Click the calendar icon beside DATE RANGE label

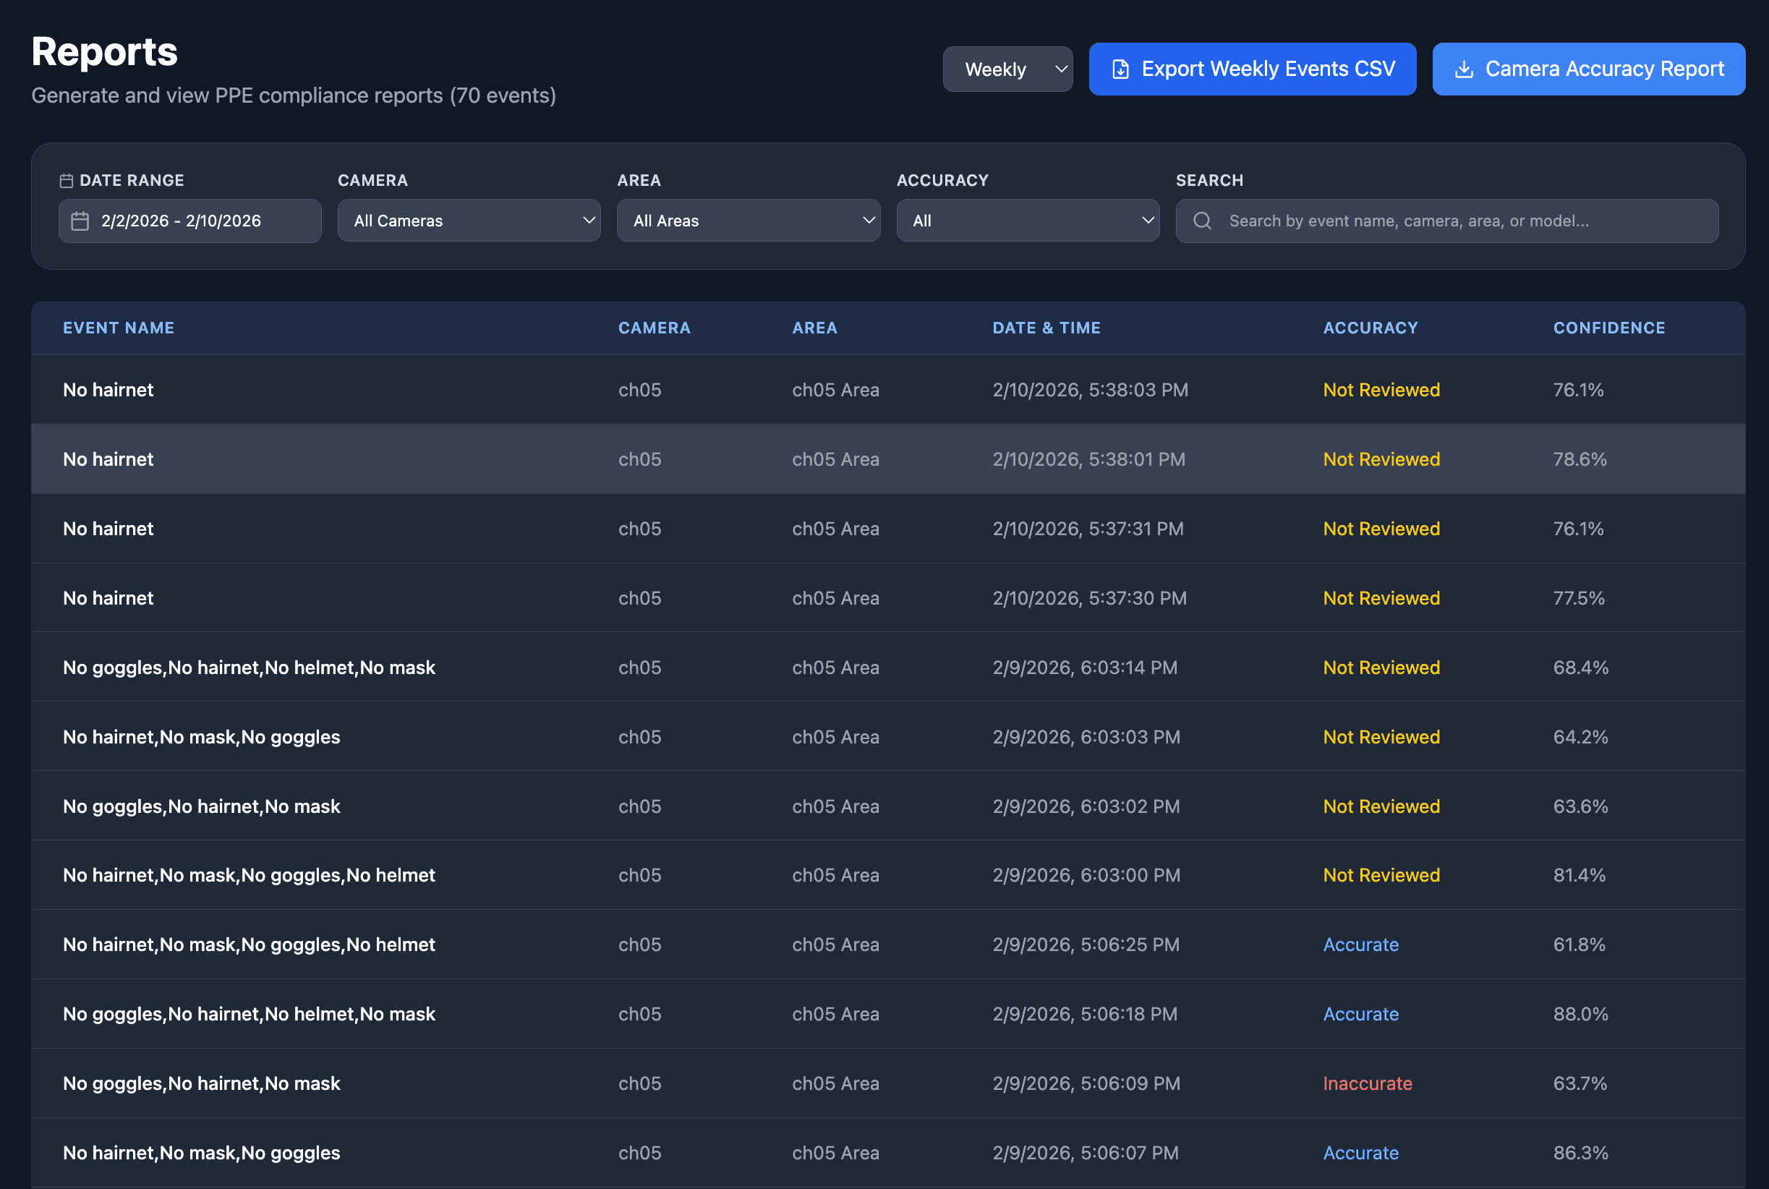(x=66, y=179)
